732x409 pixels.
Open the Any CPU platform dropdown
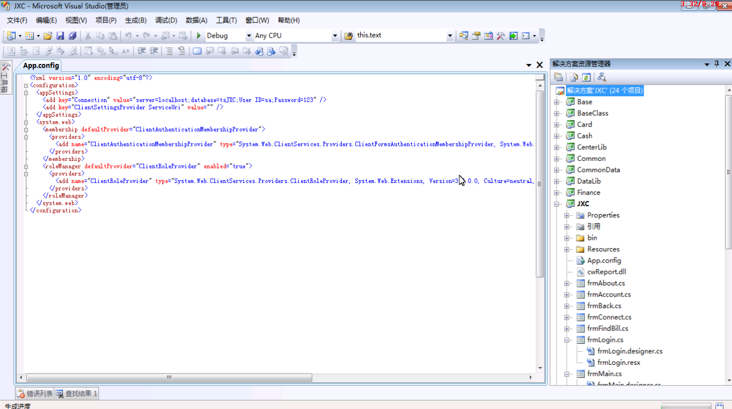(x=335, y=36)
